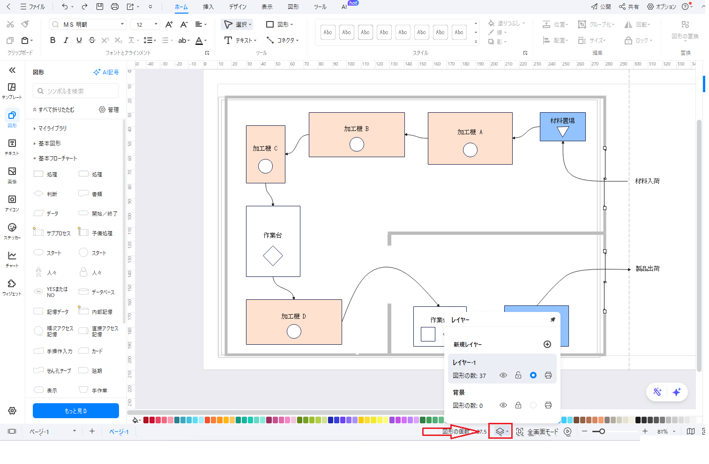
Task: Click in the シンボルを検索 search field
Action: [76, 91]
